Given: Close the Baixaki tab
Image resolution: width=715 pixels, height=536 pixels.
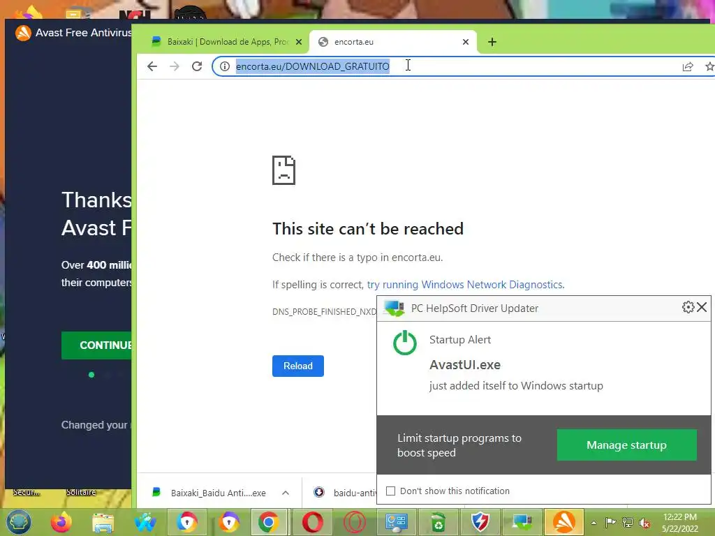Looking at the screenshot, I should click(299, 42).
